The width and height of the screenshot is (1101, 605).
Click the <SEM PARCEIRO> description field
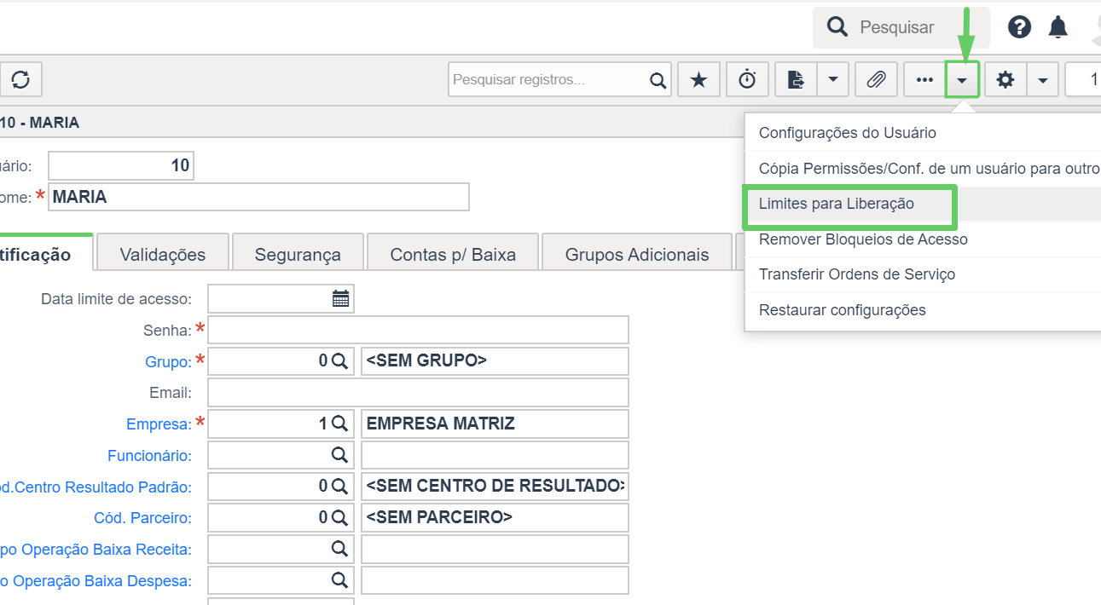(495, 517)
